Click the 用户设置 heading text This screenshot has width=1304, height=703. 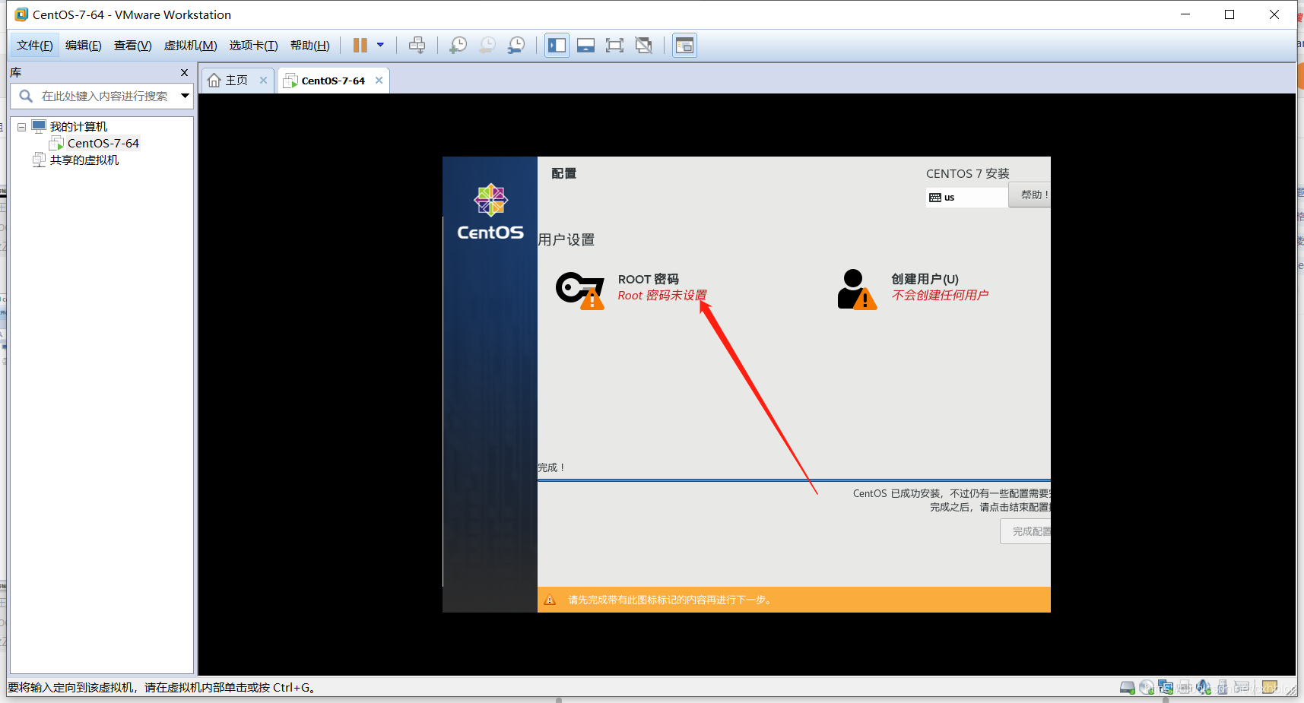point(566,239)
